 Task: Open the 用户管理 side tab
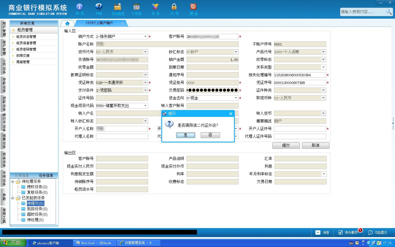pyautogui.click(x=4, y=29)
